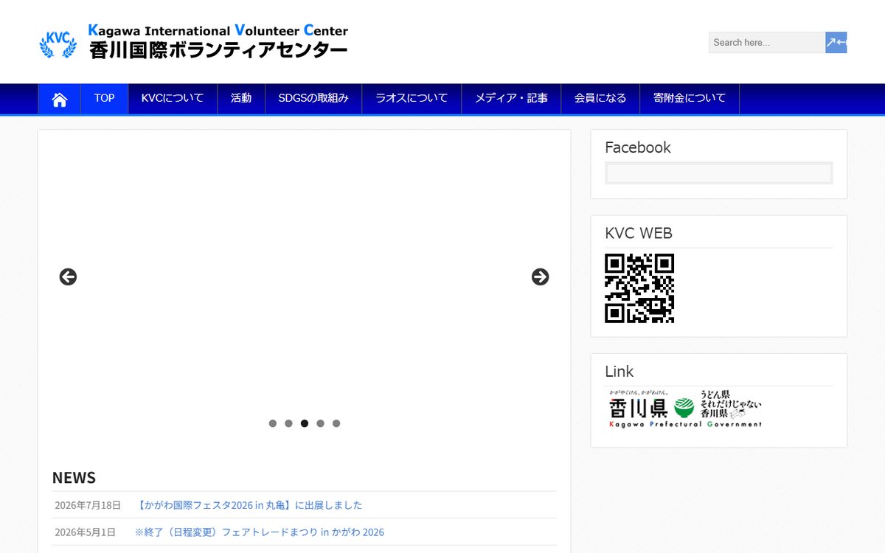Click the 香川国際ボランティアセンター site title
The image size is (885, 553).
tap(218, 51)
